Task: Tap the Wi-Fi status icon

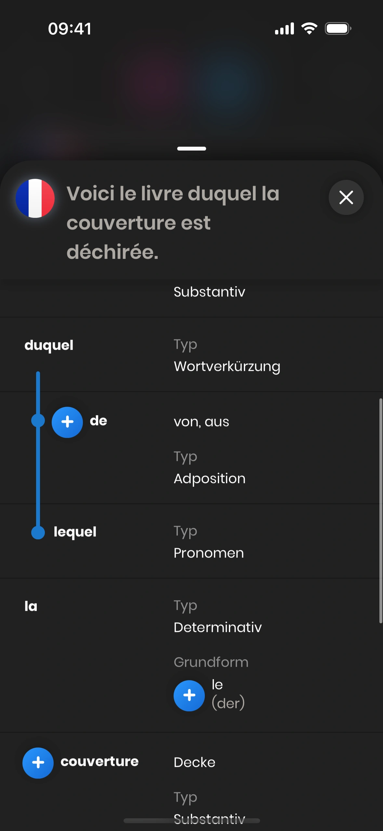Action: (x=309, y=29)
